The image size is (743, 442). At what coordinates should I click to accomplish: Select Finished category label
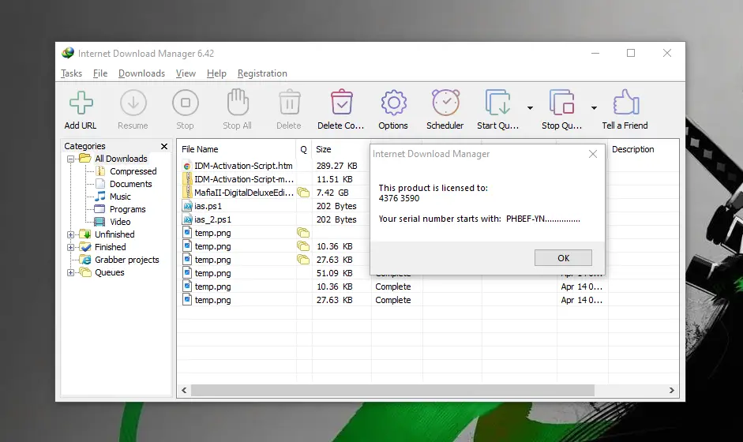point(111,247)
